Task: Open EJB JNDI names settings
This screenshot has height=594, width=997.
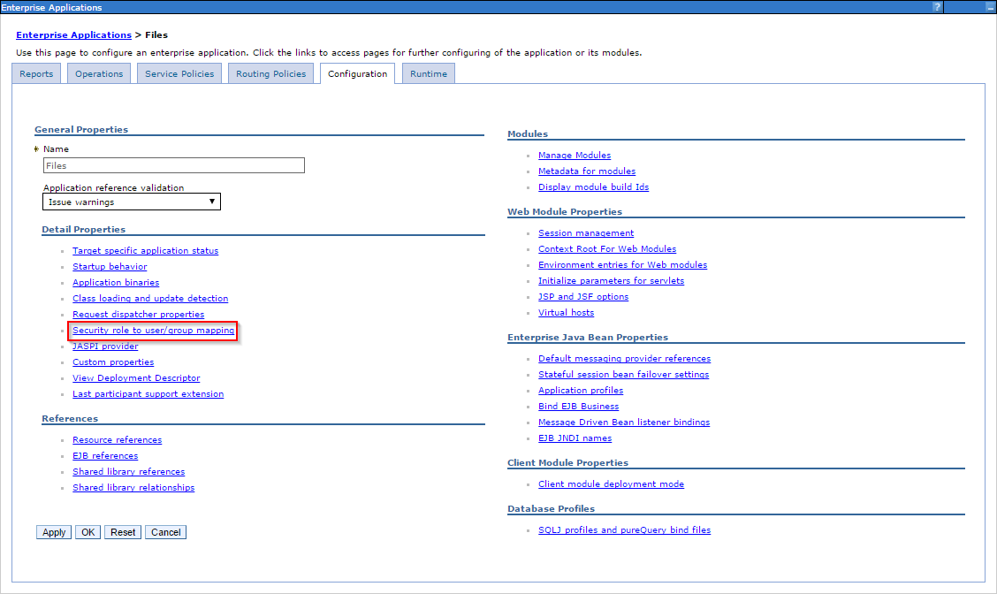Action: click(576, 438)
